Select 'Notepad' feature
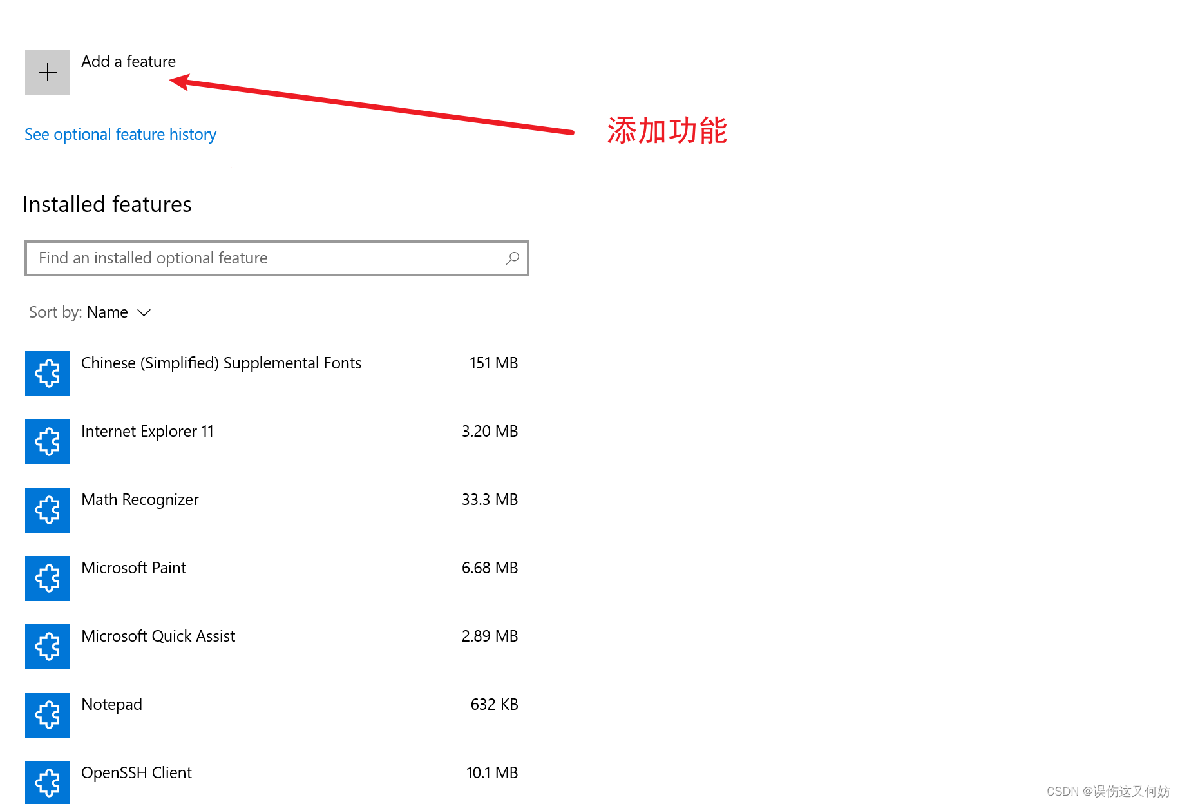 111,705
